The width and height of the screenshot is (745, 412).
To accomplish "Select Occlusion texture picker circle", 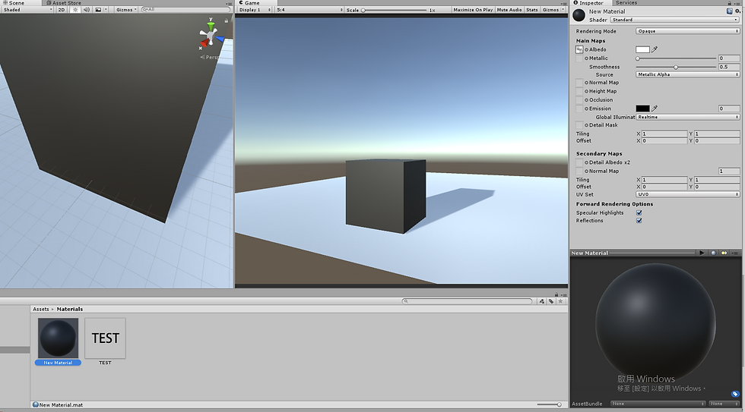I will click(x=586, y=100).
